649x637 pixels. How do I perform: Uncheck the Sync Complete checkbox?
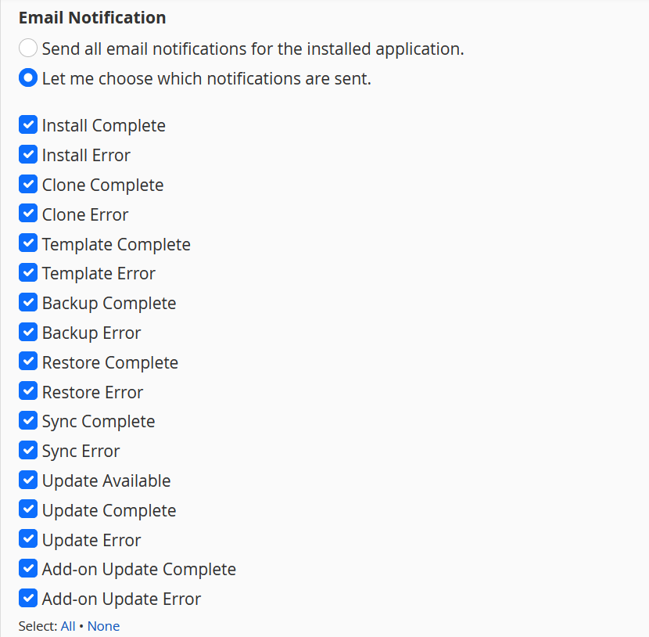pos(28,421)
